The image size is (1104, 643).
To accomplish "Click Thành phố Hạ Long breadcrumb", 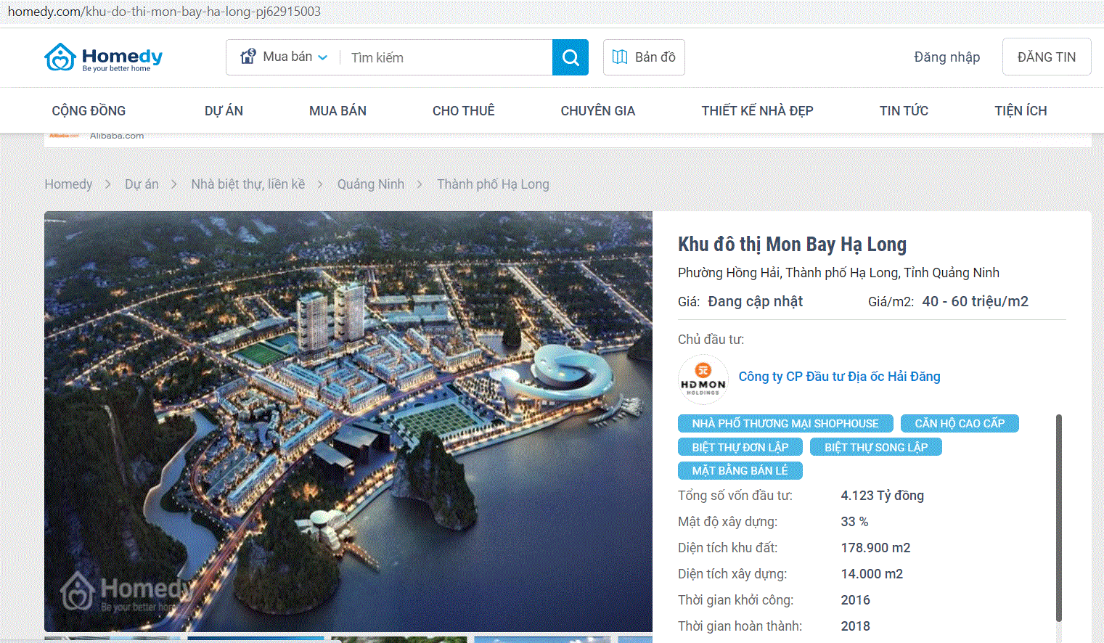I will [x=493, y=184].
